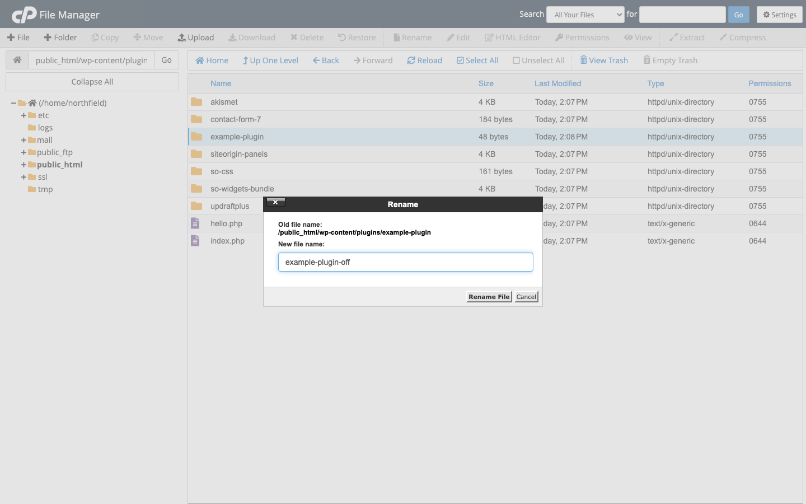
Task: Click the hello.php file icon
Action: (195, 223)
